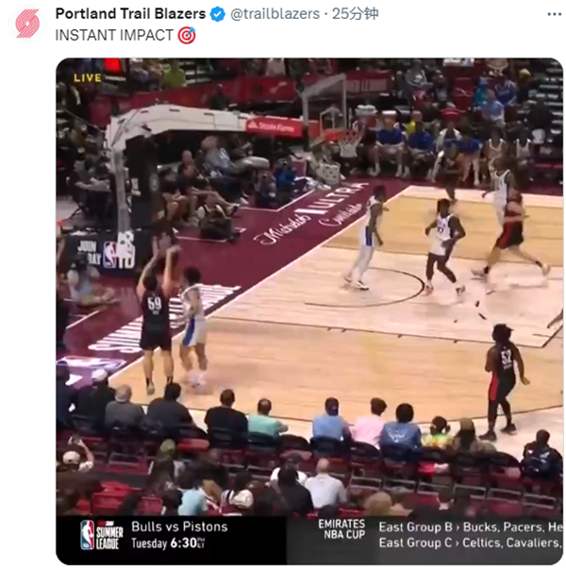Open the 25分钟 timestamp link
Screen dimensions: 566x568
355,14
